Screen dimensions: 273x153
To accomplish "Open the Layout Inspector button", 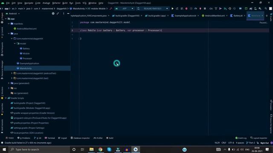I will pos(259,138).
